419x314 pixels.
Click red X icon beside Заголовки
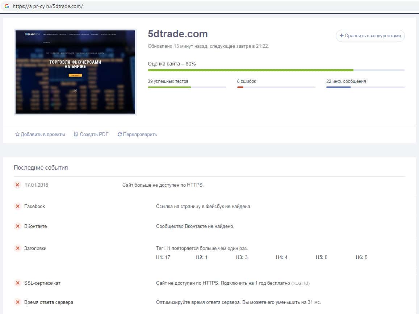pos(17,248)
